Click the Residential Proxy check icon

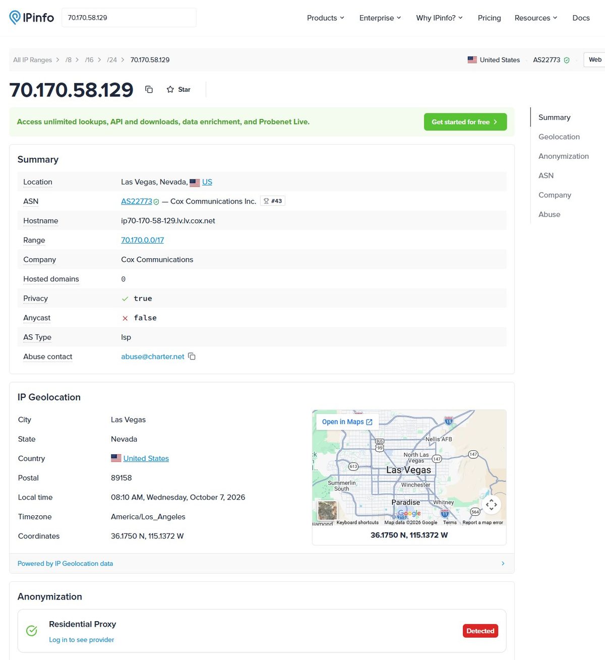tap(32, 631)
